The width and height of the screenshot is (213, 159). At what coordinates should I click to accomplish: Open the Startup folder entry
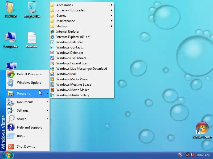point(82,26)
